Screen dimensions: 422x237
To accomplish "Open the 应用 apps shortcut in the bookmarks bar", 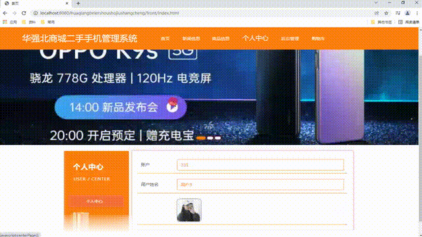I will point(10,22).
